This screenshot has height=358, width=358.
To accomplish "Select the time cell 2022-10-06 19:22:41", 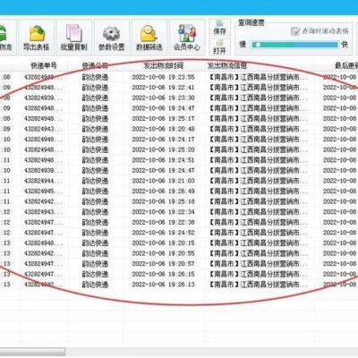I will coord(164,88).
